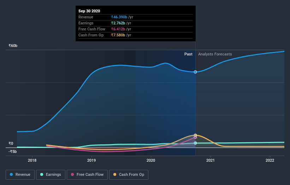Screen dimensions: 290x185
Task: Click the ₹2.762b earnings value in tooltip
Action: [x=118, y=23]
